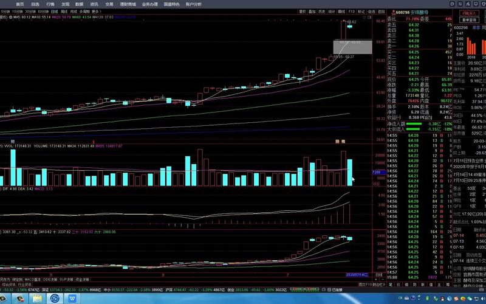The image size is (486, 304).
Task: Click the 值 tab below tick list
Action: click(x=431, y=285)
